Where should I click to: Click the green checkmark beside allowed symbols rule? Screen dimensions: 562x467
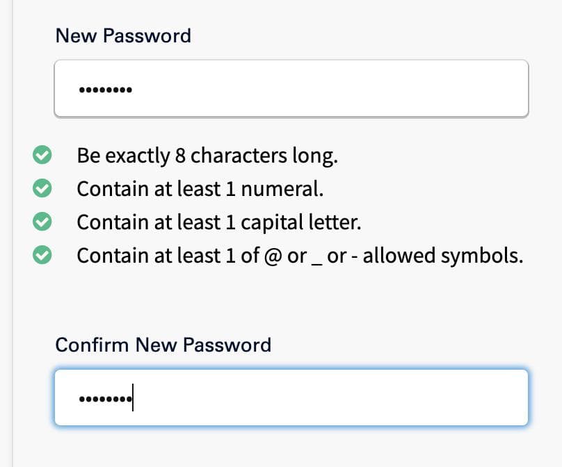click(43, 256)
